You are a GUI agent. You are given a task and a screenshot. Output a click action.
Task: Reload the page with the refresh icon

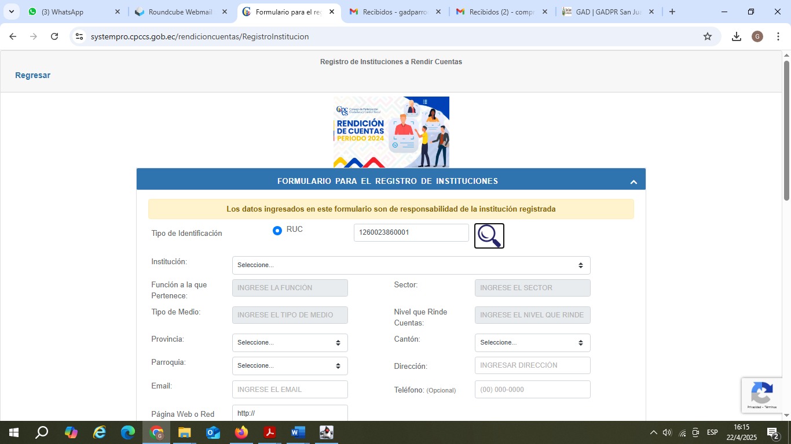(54, 36)
